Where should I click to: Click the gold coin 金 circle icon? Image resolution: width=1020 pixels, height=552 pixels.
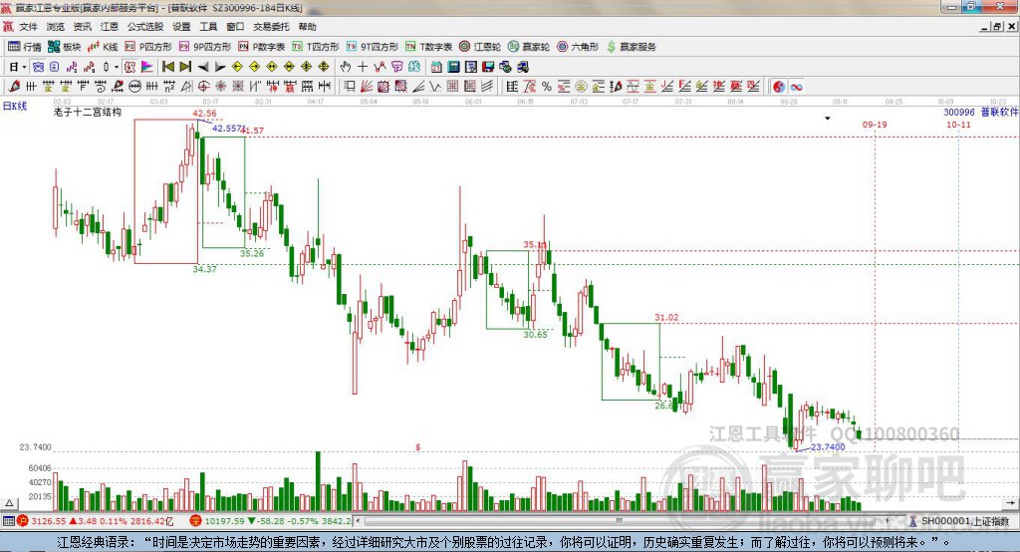582,86
